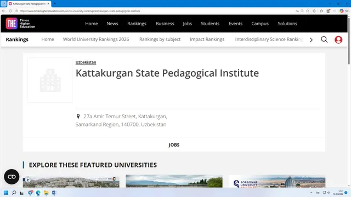Open the Rankings top menu item

tap(137, 24)
